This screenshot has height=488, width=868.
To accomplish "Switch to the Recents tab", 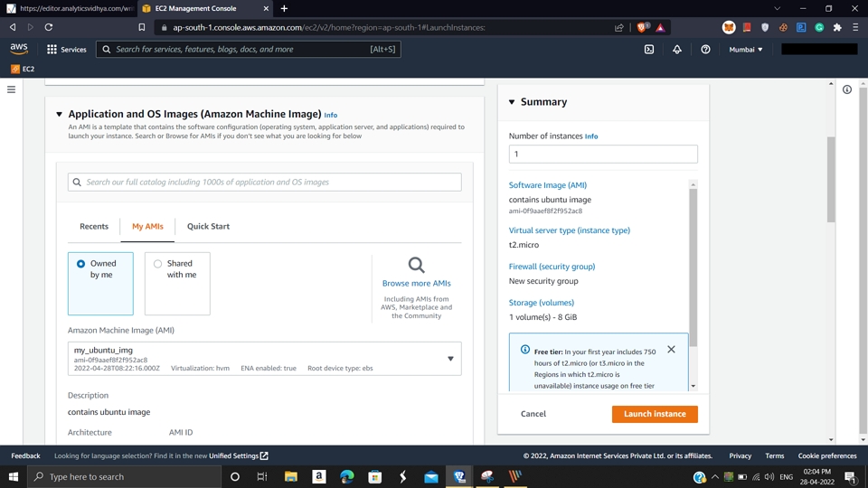I will pyautogui.click(x=94, y=226).
